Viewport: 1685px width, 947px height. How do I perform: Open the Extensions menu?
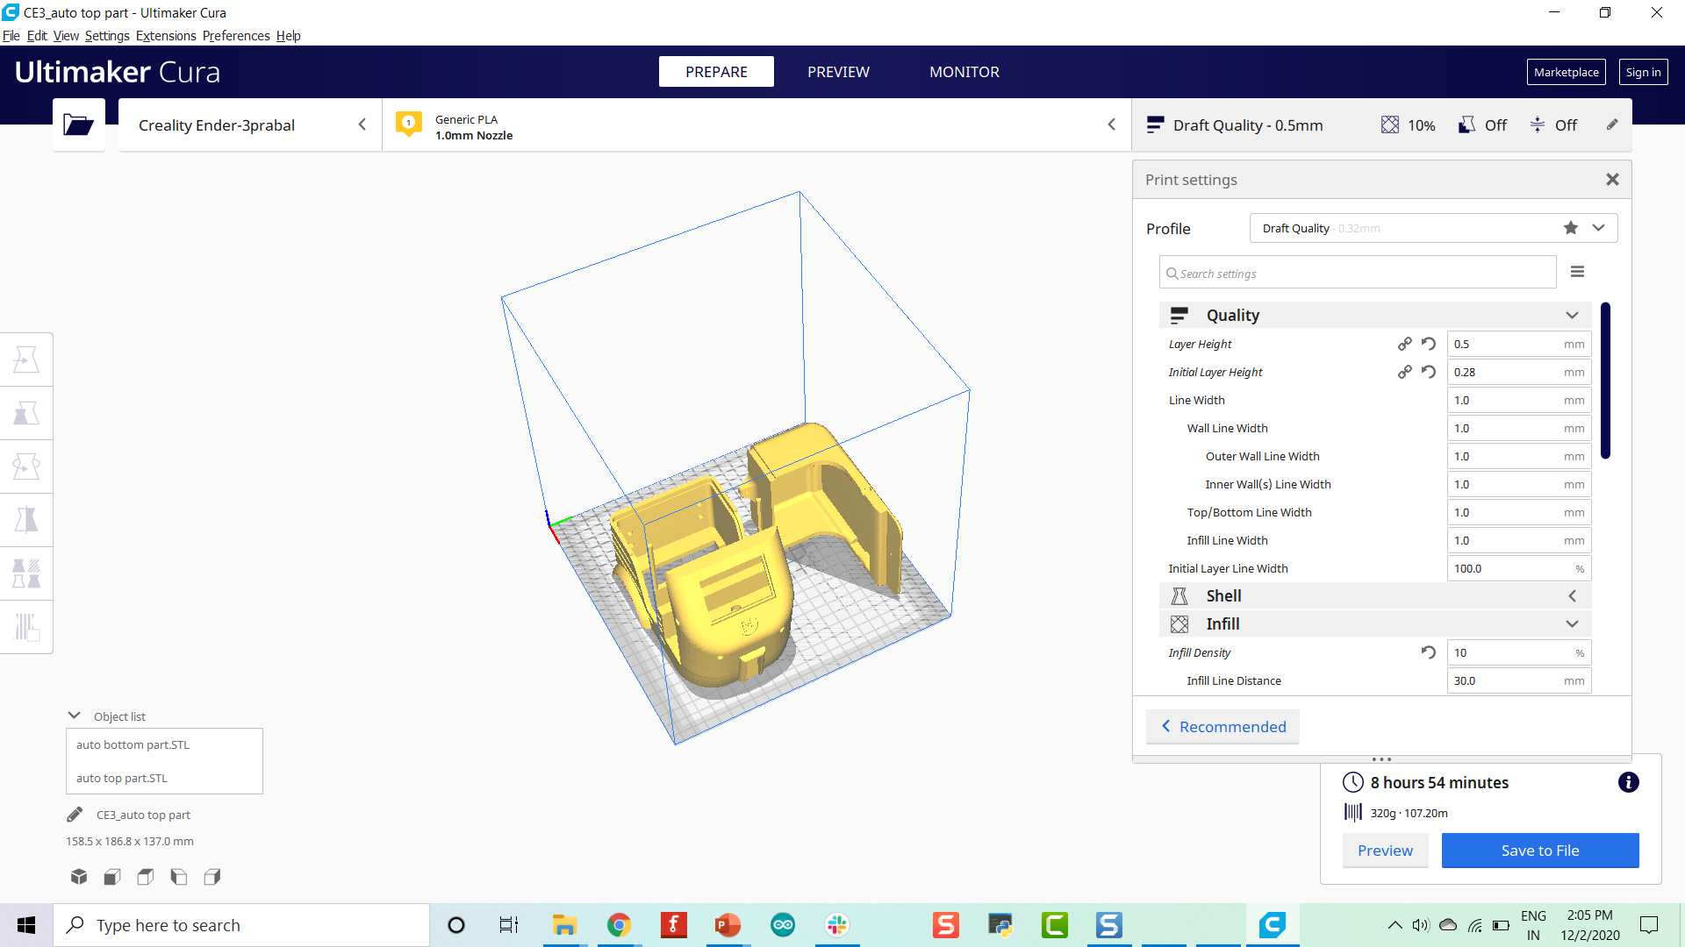tap(166, 36)
